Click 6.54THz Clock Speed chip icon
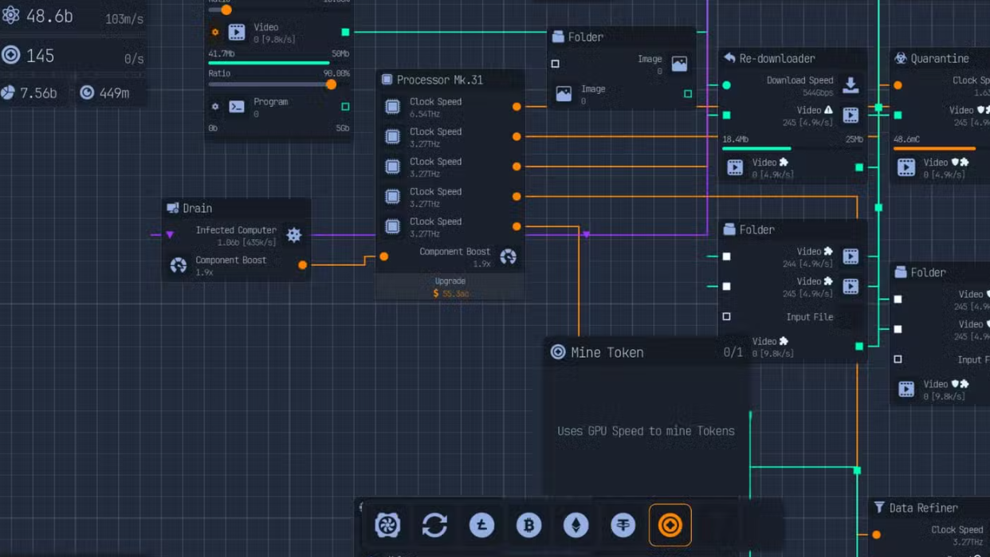This screenshot has height=557, width=990. pyautogui.click(x=392, y=107)
